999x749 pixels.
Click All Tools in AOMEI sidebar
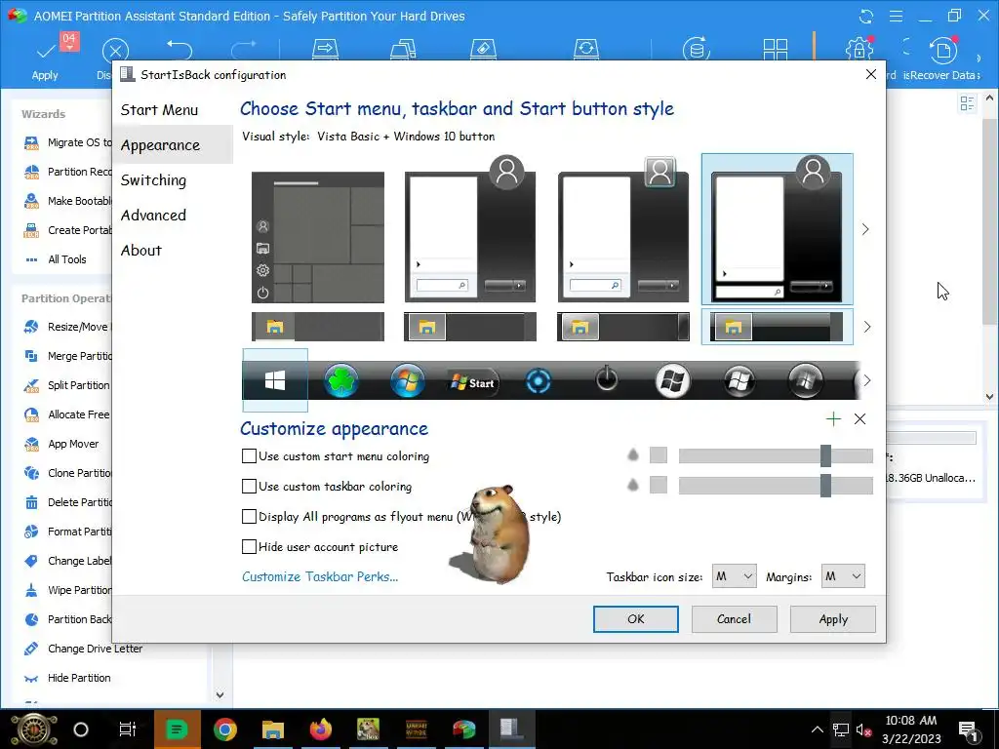coord(55,259)
